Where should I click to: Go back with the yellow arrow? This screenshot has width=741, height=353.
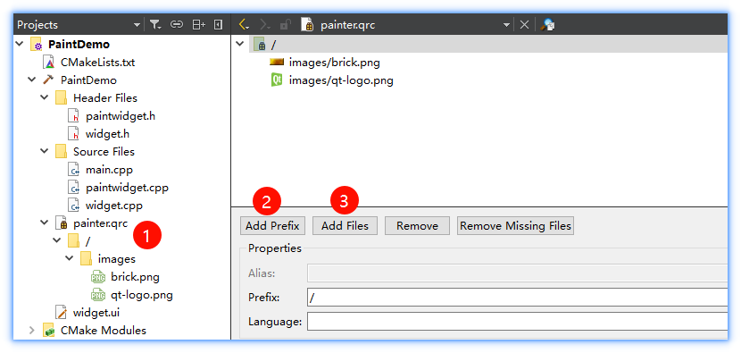coord(245,25)
